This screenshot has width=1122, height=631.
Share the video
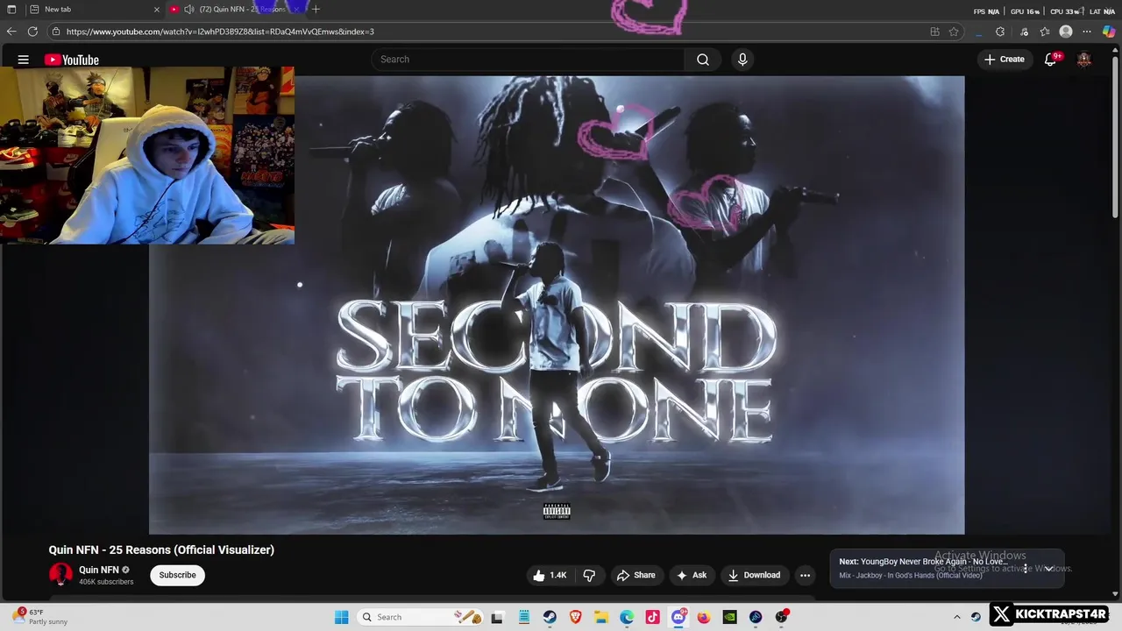pos(636,575)
